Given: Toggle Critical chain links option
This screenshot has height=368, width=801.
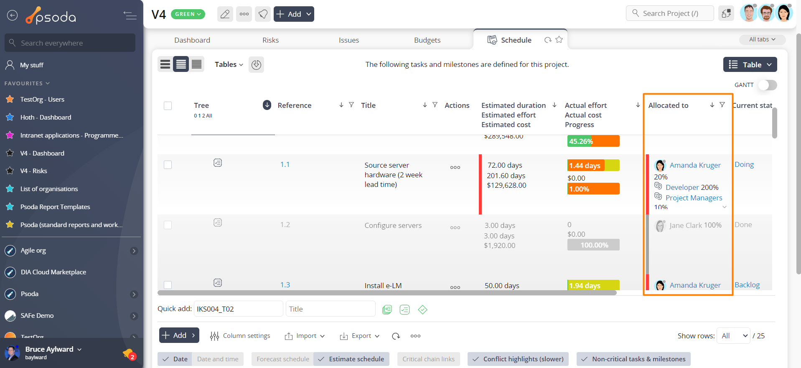Looking at the screenshot, I should click(428, 359).
